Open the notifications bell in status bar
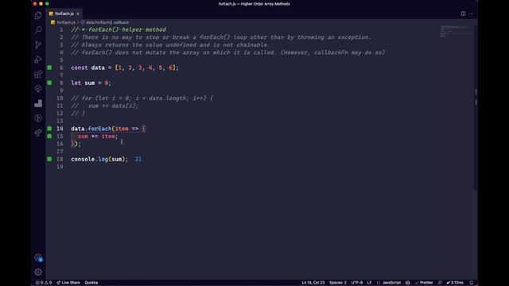 point(472,283)
